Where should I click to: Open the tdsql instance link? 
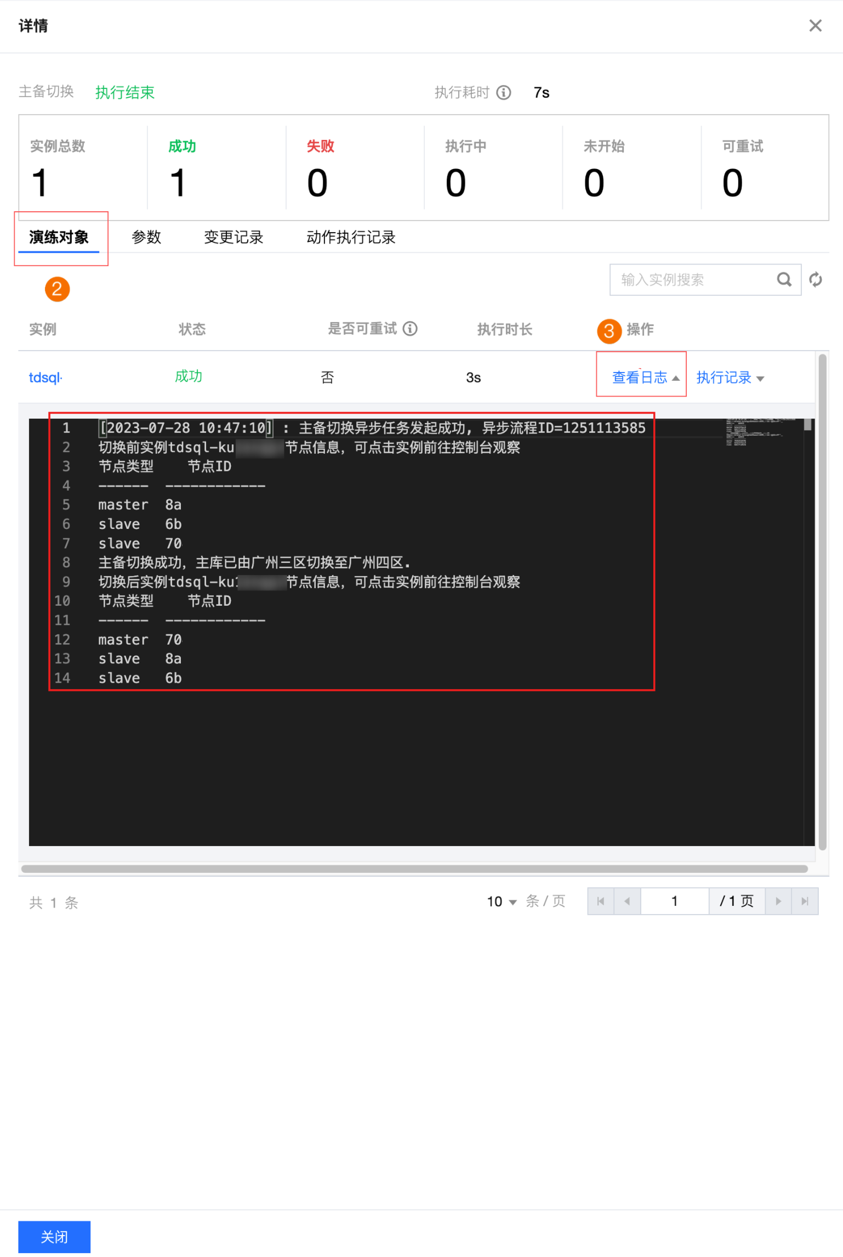point(45,378)
